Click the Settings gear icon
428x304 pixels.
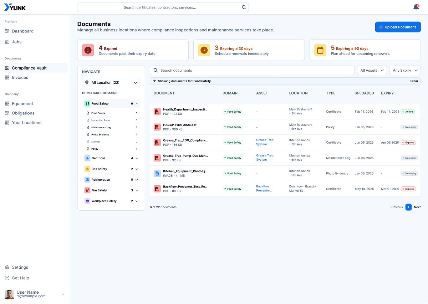pyautogui.click(x=7, y=267)
